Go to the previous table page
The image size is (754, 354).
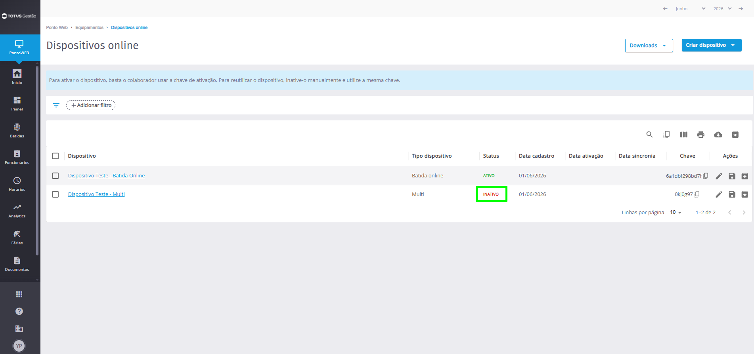click(x=729, y=213)
